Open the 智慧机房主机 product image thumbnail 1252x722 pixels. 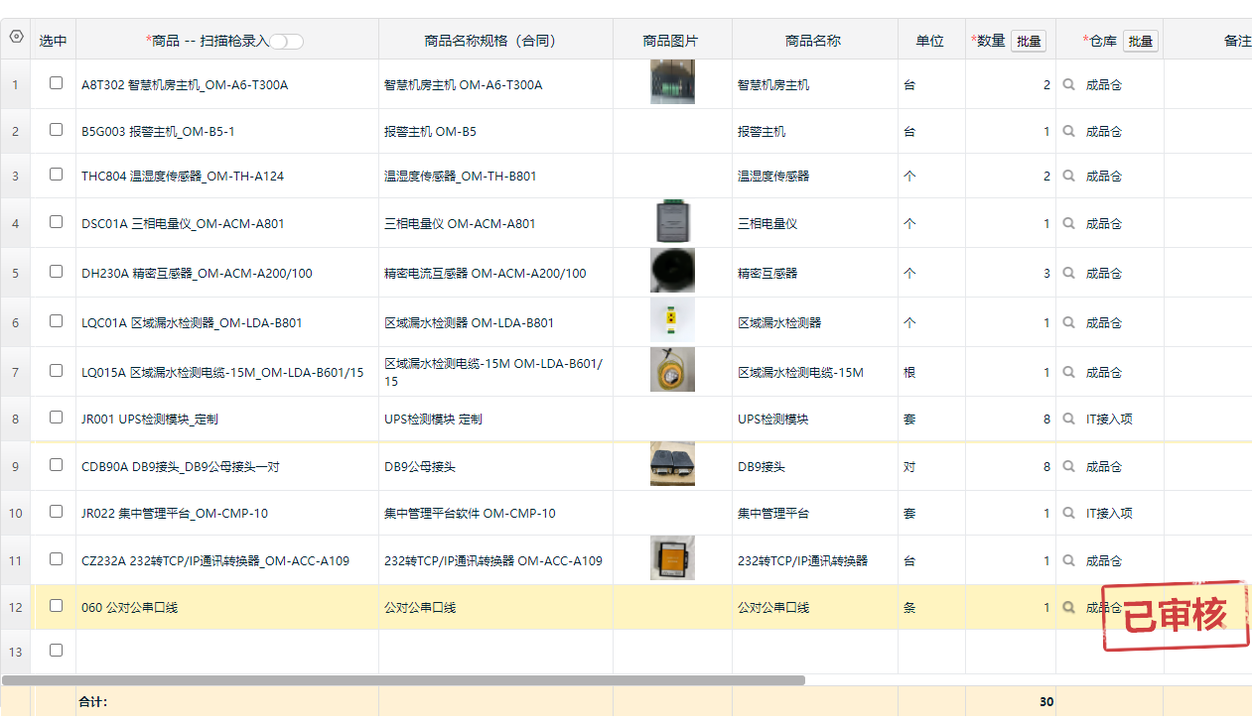pyautogui.click(x=672, y=82)
